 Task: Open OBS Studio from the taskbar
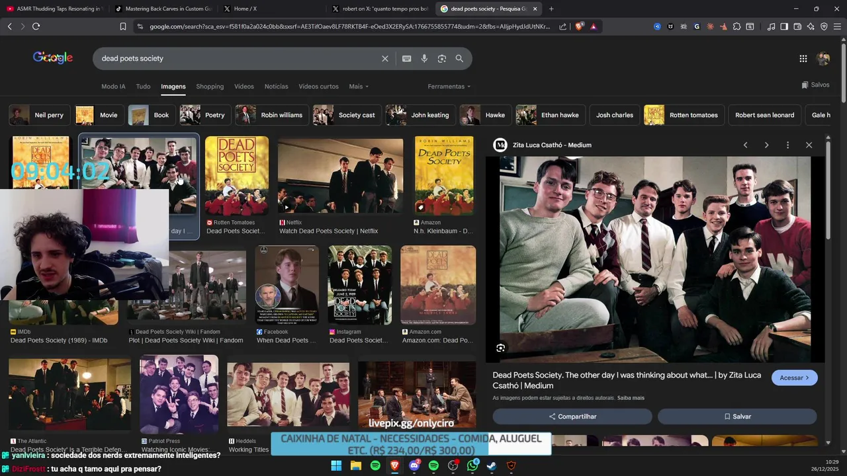(x=453, y=465)
